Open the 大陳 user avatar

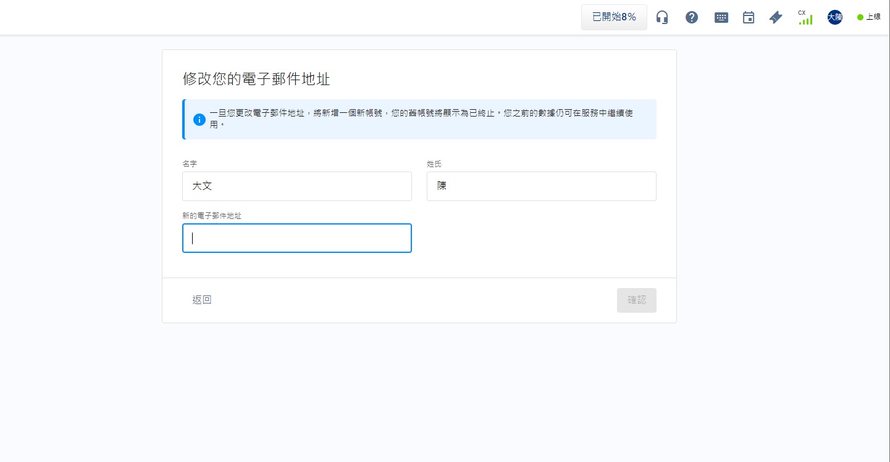coord(835,17)
